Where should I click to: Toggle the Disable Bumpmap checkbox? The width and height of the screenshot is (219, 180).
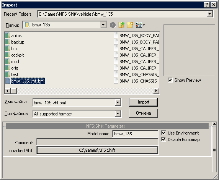coord(163,139)
